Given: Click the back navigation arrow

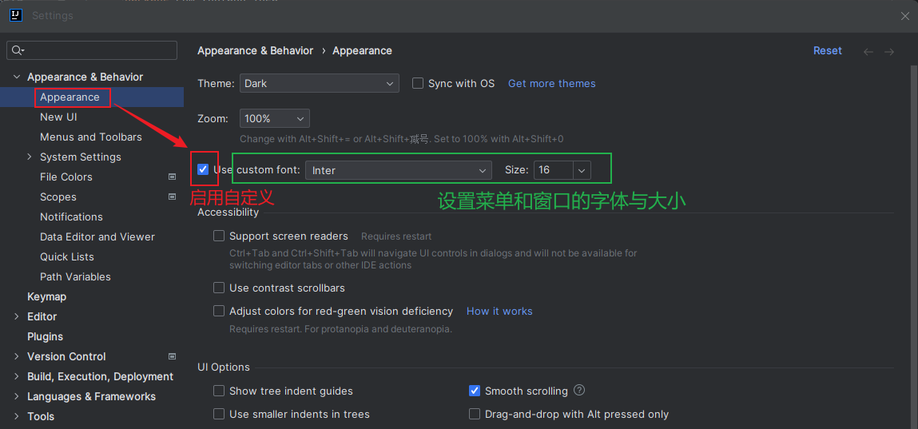Looking at the screenshot, I should pos(868,51).
